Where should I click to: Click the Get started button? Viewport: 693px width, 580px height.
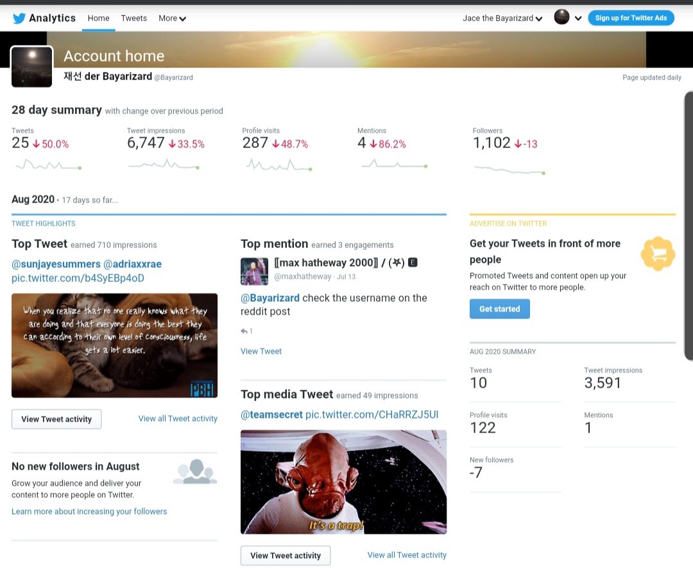pos(499,309)
